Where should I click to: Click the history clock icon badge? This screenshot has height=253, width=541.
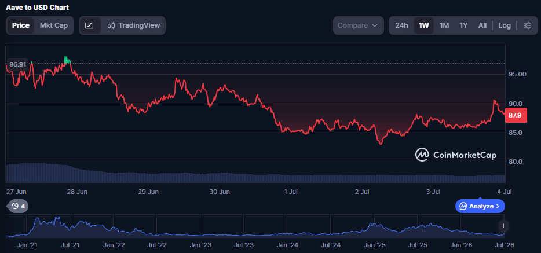19,206
